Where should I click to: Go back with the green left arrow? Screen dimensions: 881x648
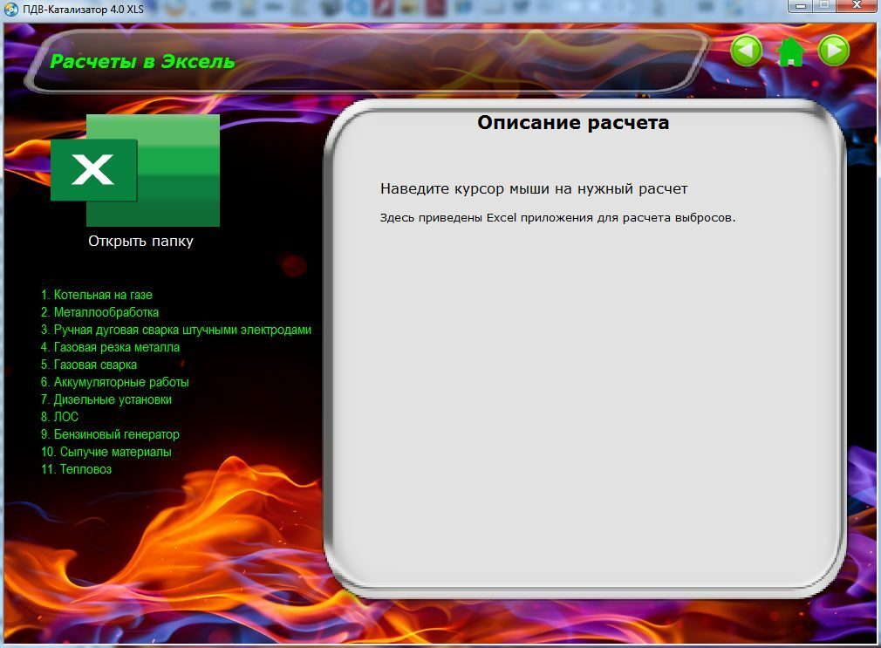(x=746, y=51)
